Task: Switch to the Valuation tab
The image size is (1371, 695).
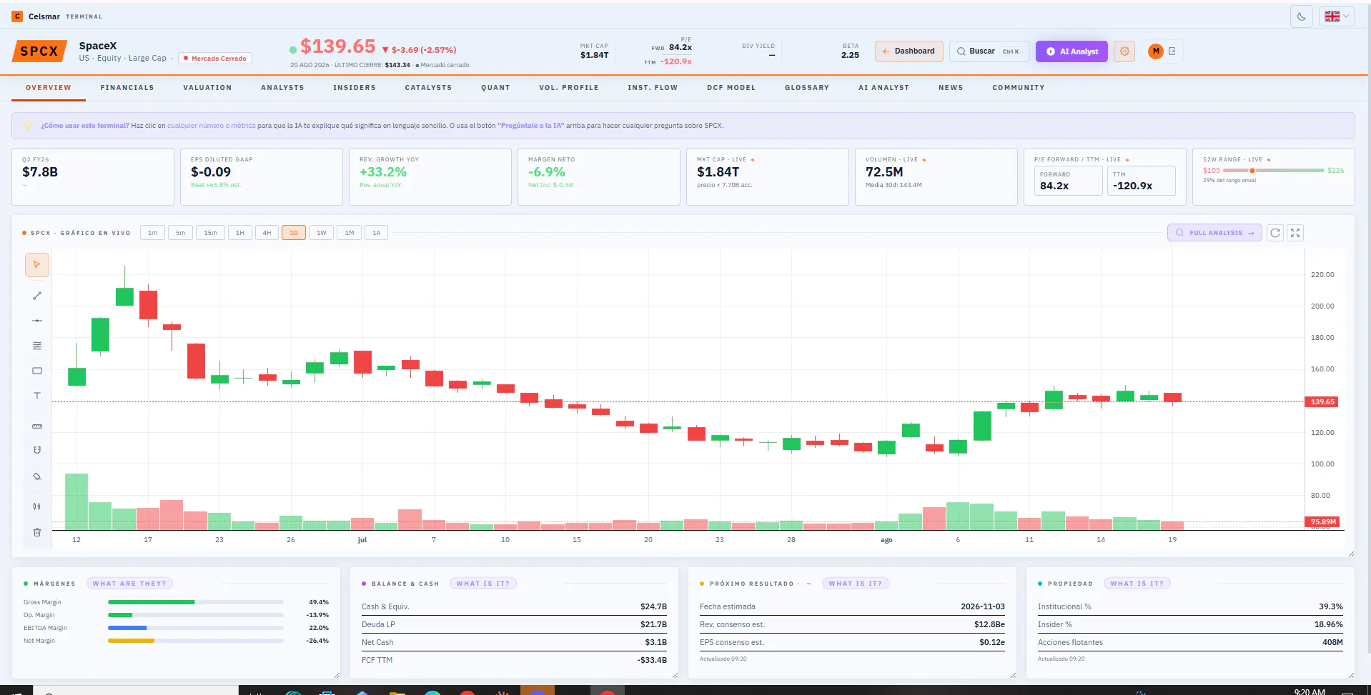Action: click(x=207, y=88)
